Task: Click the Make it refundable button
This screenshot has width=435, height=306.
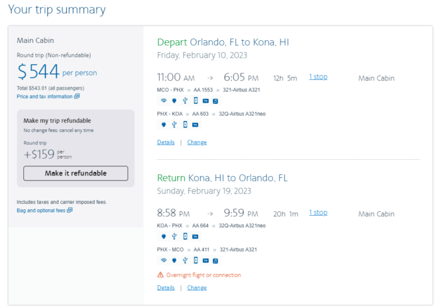Action: 76,173
